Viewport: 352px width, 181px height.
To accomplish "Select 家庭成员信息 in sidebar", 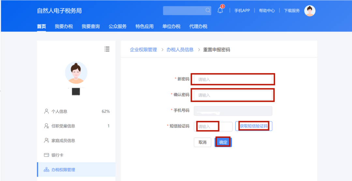I will click(76, 141).
